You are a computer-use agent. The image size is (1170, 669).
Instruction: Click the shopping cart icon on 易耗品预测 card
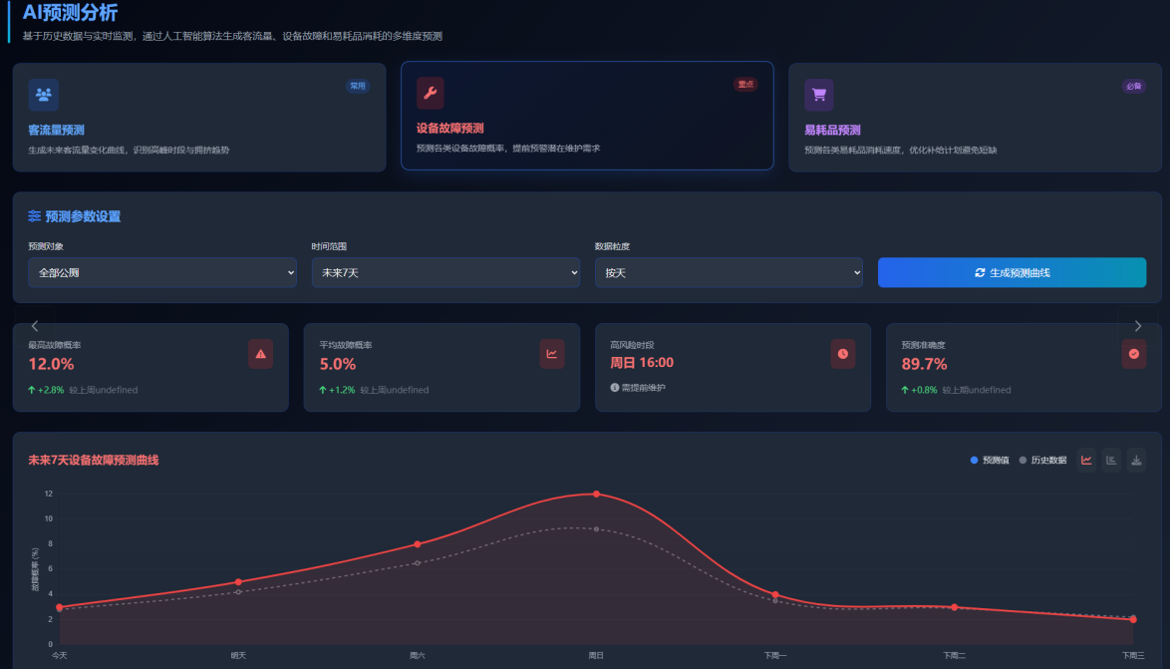pos(818,95)
